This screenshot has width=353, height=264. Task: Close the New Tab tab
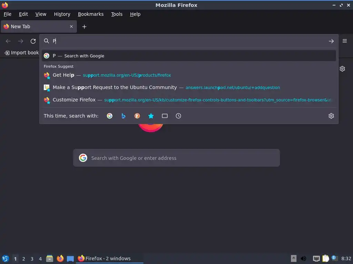click(71, 26)
